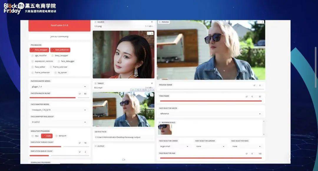318x171 pixels.
Task: Click fullscreen icon on source image
Action: [148, 33]
